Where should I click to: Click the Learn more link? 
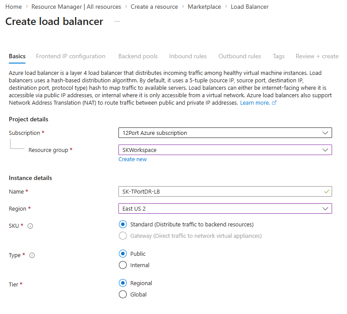point(255,103)
